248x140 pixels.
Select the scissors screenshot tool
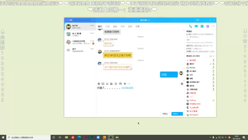(107, 84)
